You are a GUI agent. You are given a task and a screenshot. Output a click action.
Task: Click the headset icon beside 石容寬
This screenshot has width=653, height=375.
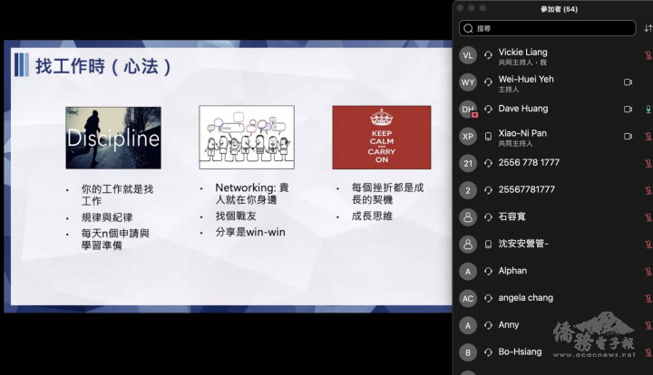click(x=488, y=217)
